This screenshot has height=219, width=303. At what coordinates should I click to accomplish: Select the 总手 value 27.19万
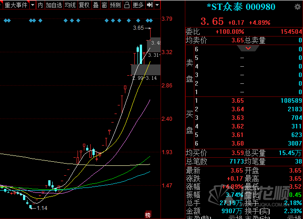pos(231,203)
